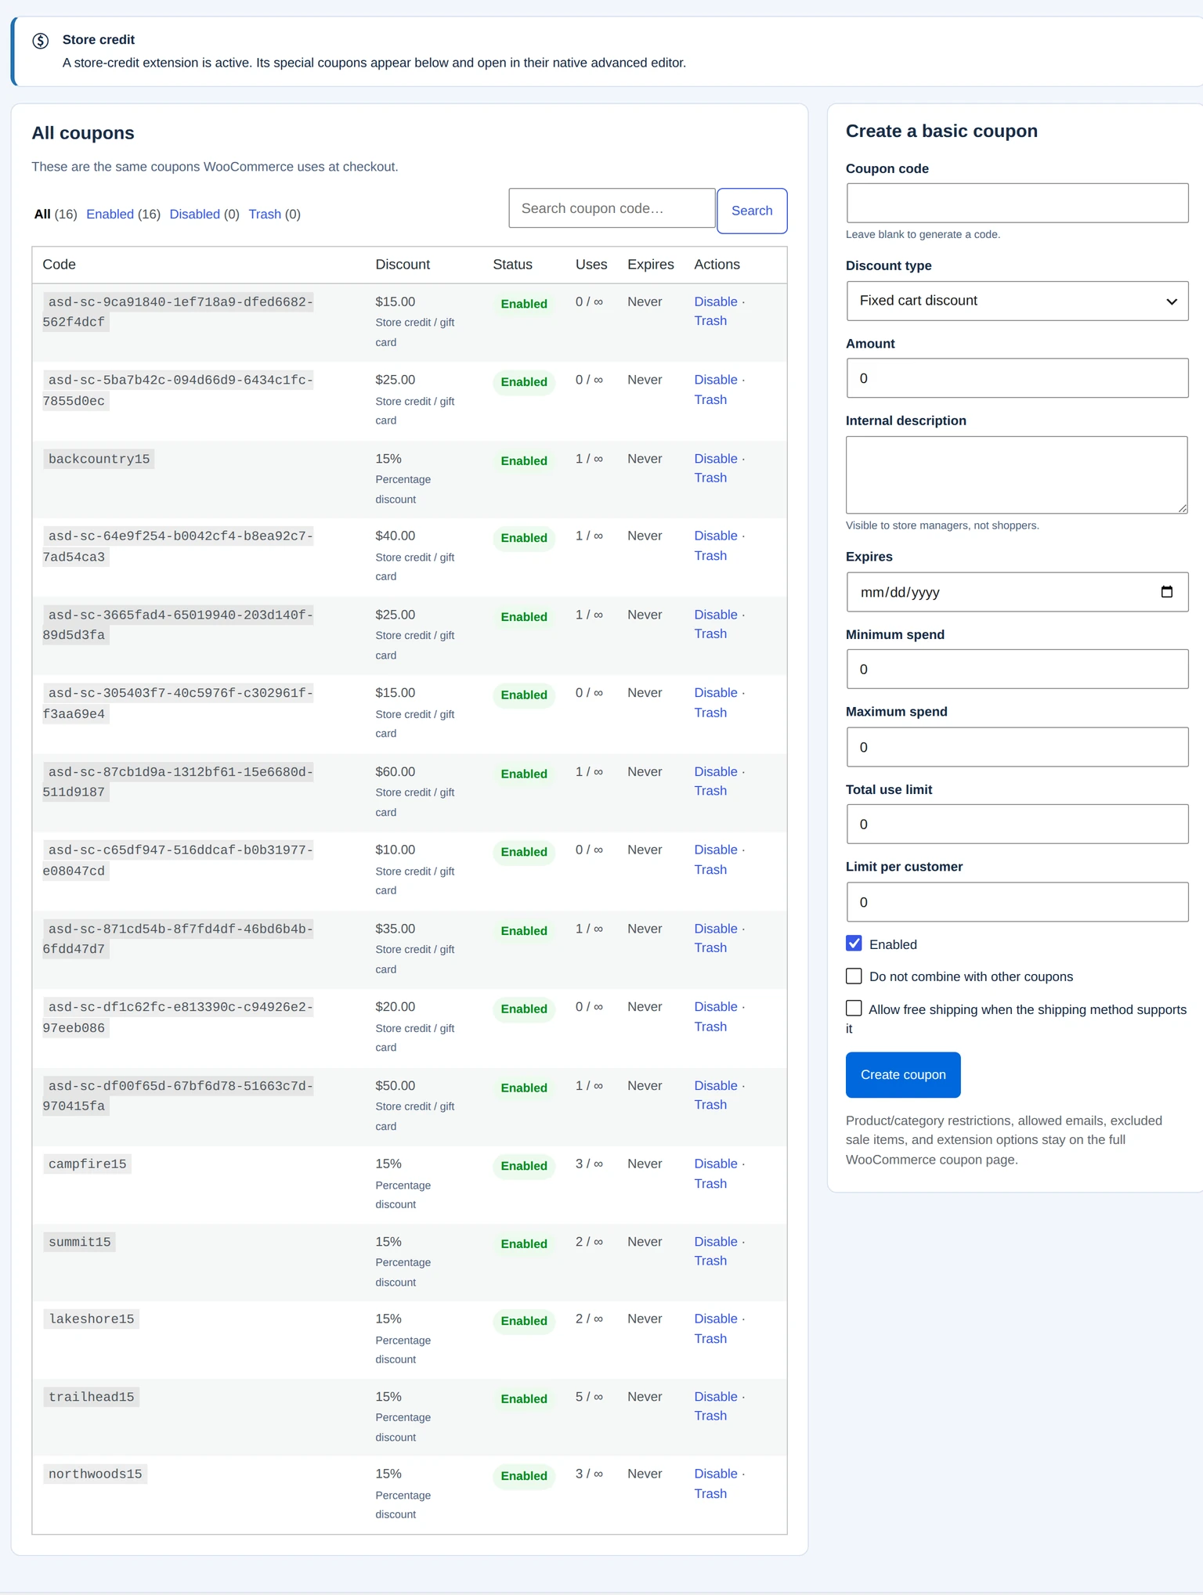
Task: Disable the backcountry15 coupon
Action: pos(716,459)
